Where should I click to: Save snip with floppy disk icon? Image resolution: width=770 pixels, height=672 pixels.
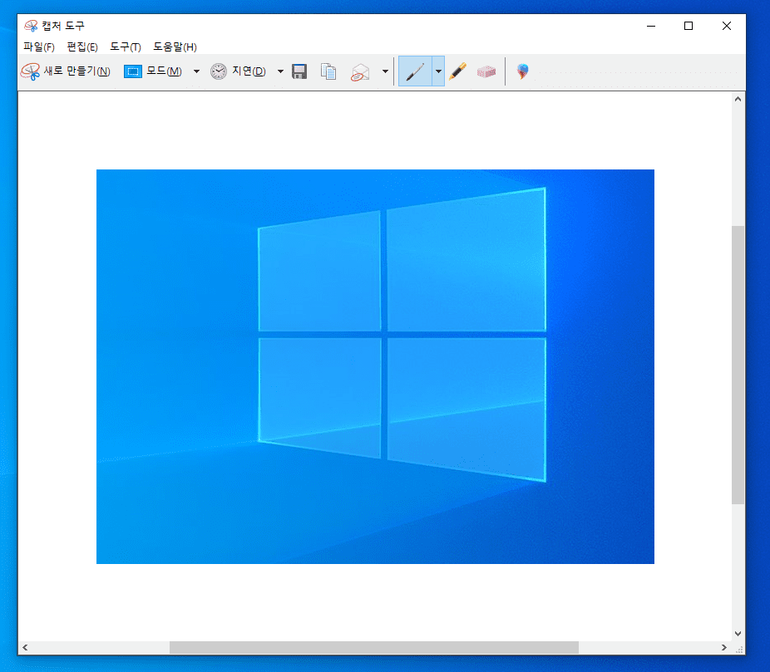[x=299, y=71]
